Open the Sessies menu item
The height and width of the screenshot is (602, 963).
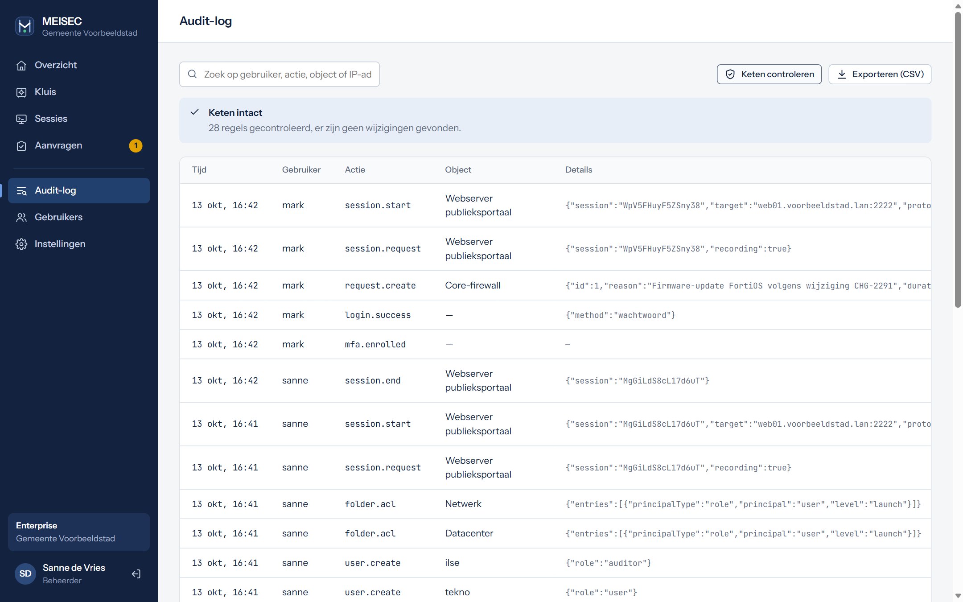tap(79, 119)
